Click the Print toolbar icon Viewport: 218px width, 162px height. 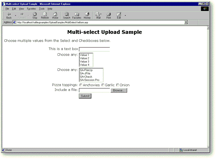click(x=108, y=14)
